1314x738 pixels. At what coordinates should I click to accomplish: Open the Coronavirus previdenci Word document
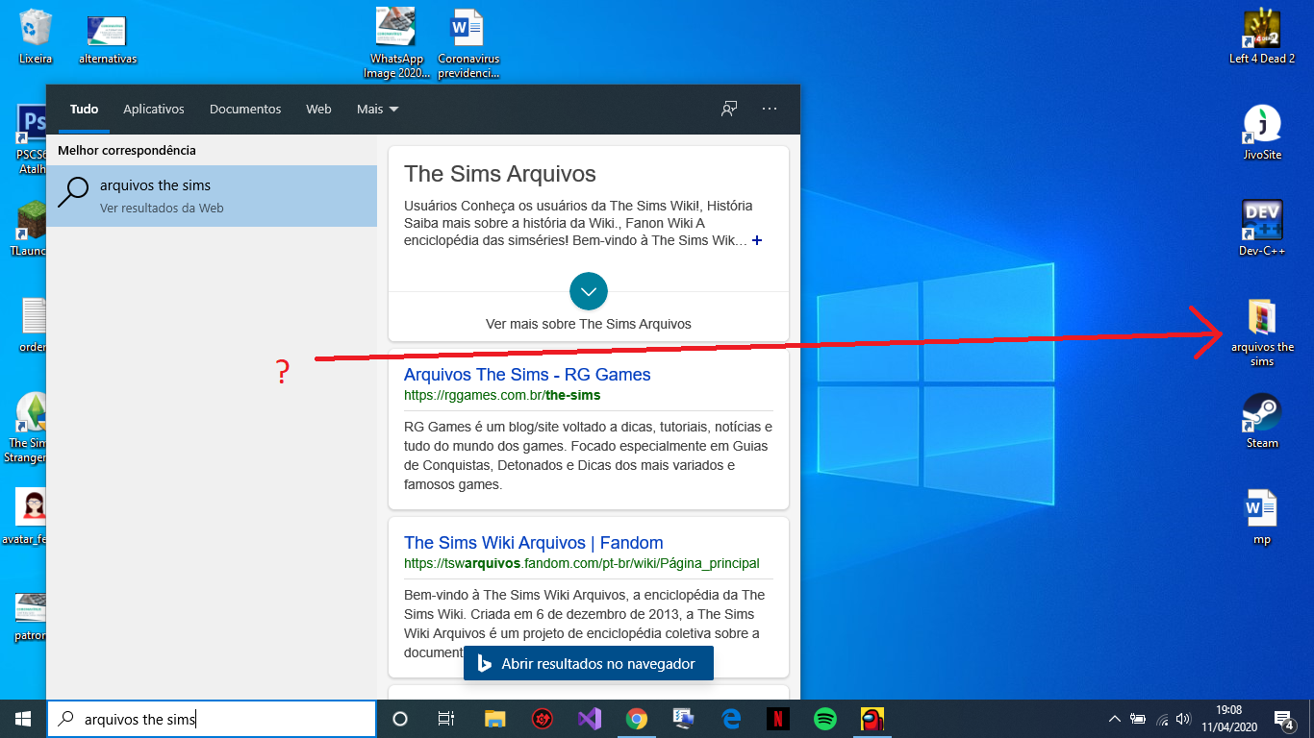click(467, 42)
